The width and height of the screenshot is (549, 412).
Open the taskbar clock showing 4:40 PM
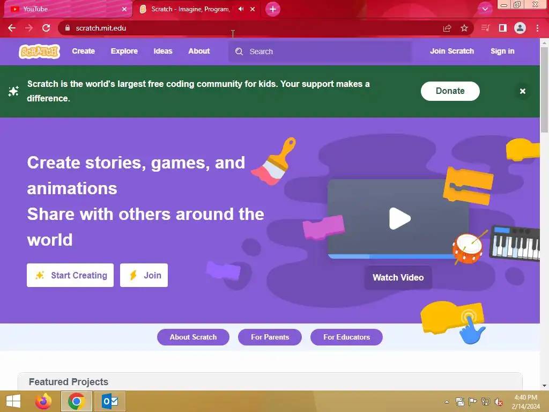point(525,402)
